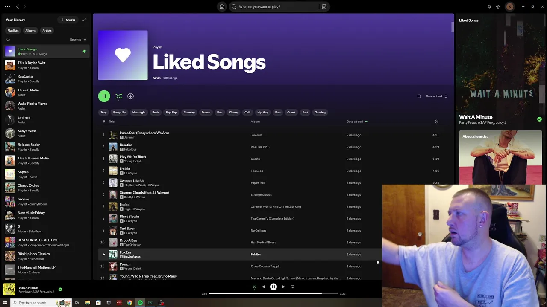Select the song Blunt Blowin
This screenshot has height=307, width=547.
pyautogui.click(x=129, y=216)
